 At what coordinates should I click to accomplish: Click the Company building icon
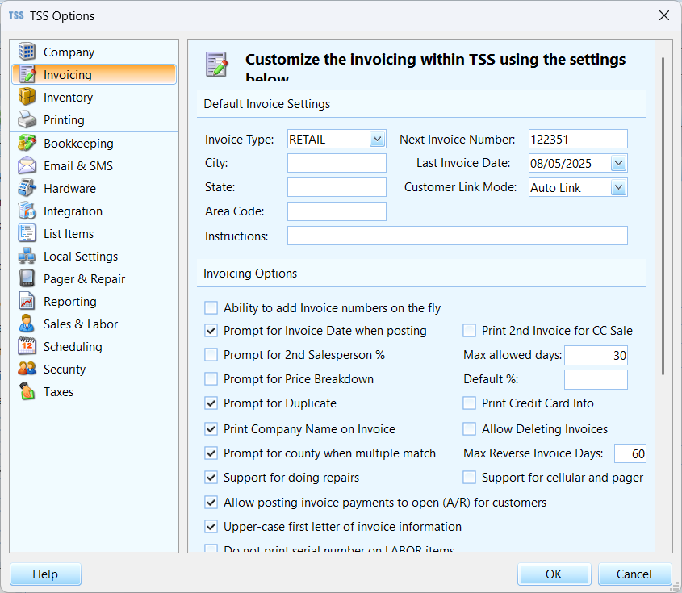point(27,52)
